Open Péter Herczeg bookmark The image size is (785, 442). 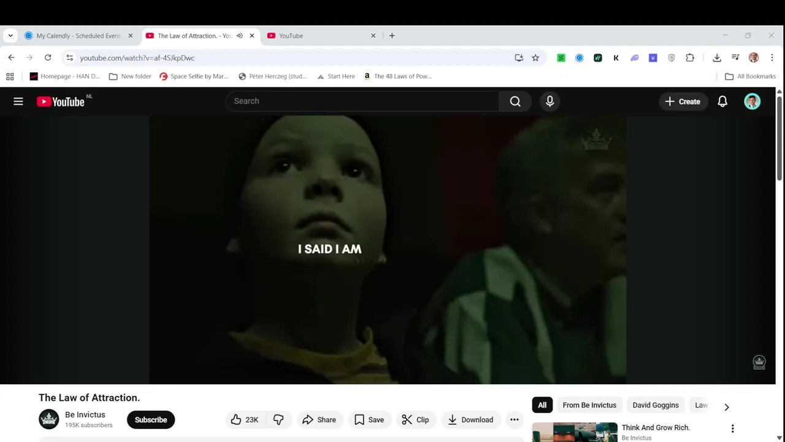coord(272,77)
